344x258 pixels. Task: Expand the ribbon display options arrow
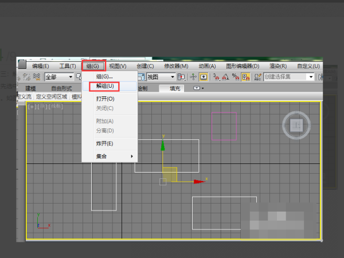203,88
